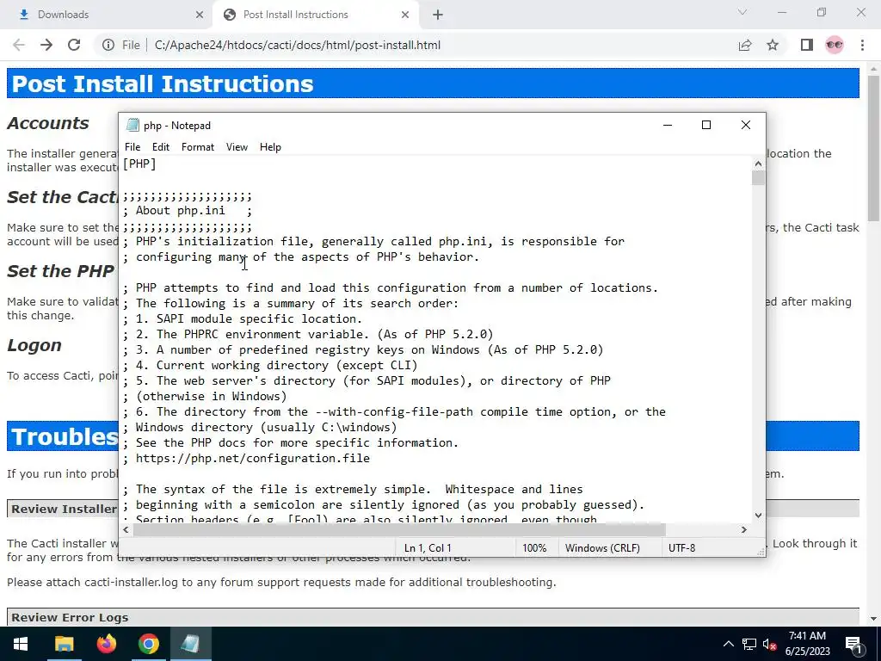
Task: Open Chrome's three-dot menu
Action: pos(862,45)
